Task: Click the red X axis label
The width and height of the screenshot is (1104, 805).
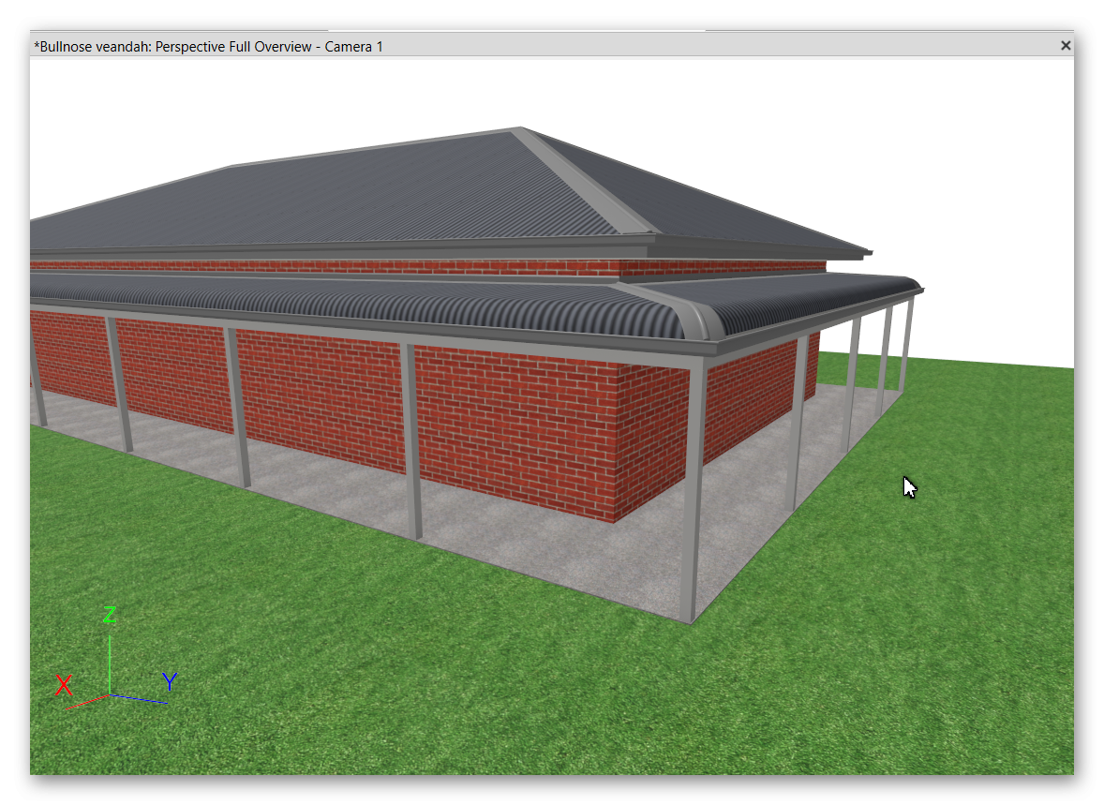Action: pos(63,685)
